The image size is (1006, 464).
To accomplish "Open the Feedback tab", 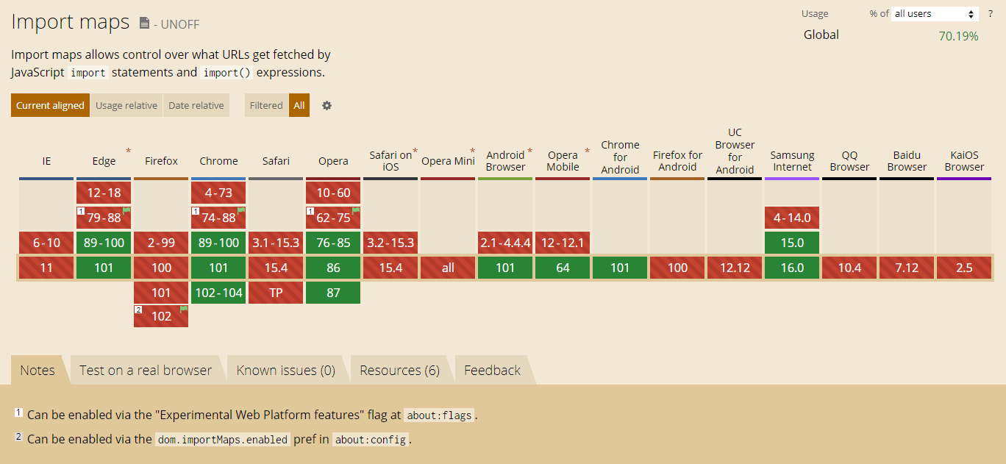I will 493,370.
